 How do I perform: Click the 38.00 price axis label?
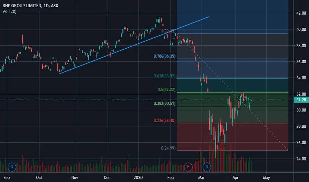coord(301,46)
